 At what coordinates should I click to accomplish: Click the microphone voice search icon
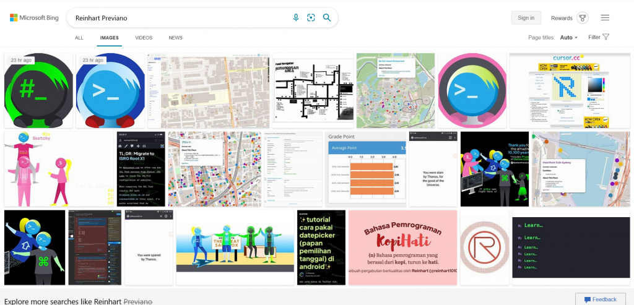coord(296,17)
